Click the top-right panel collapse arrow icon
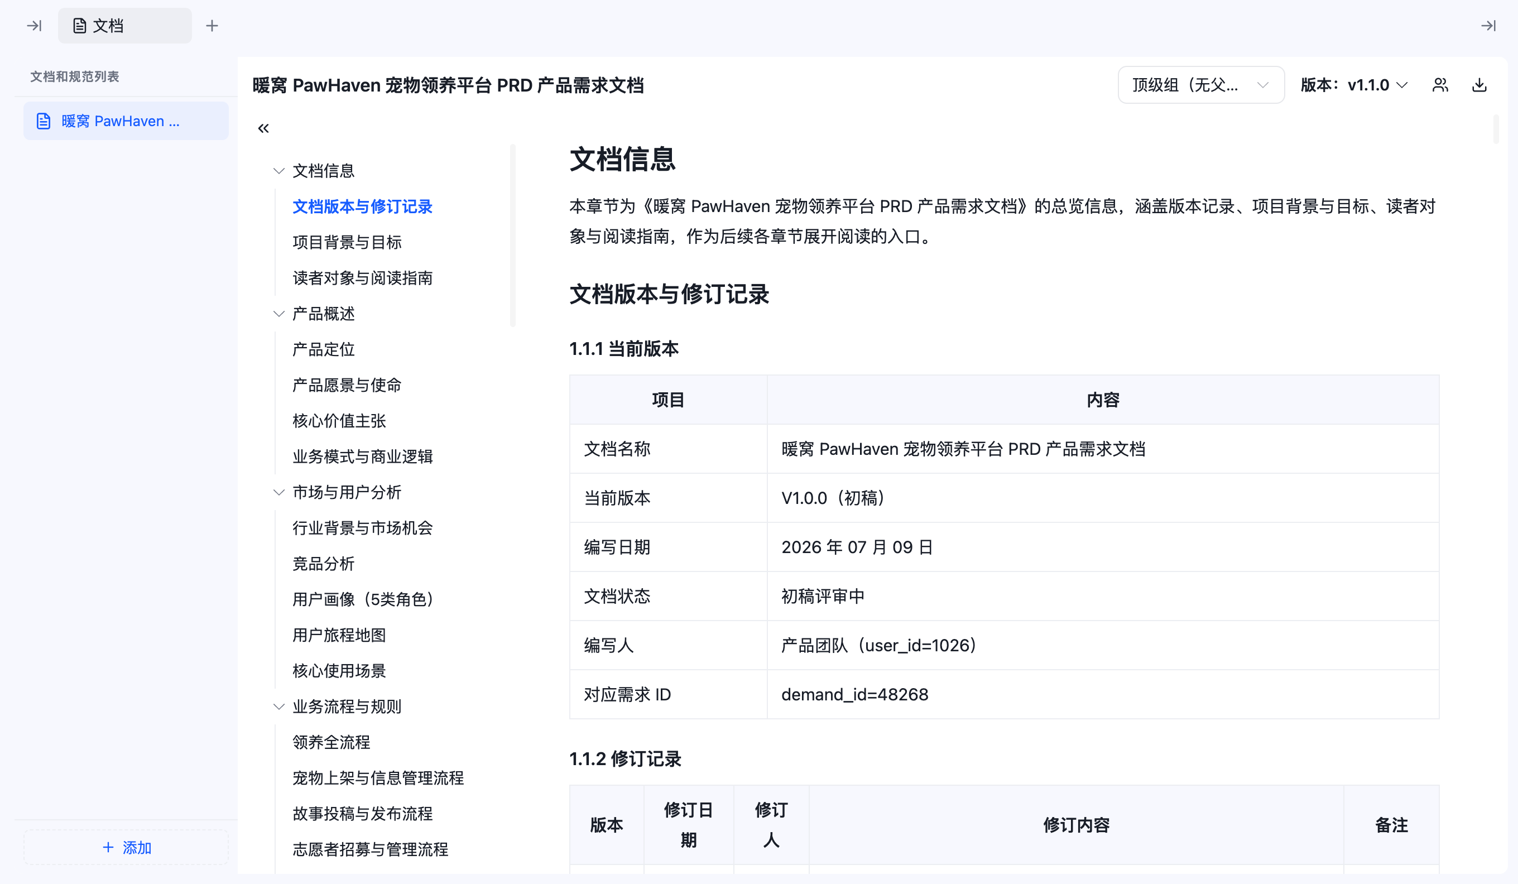Viewport: 1518px width, 884px height. click(1488, 25)
